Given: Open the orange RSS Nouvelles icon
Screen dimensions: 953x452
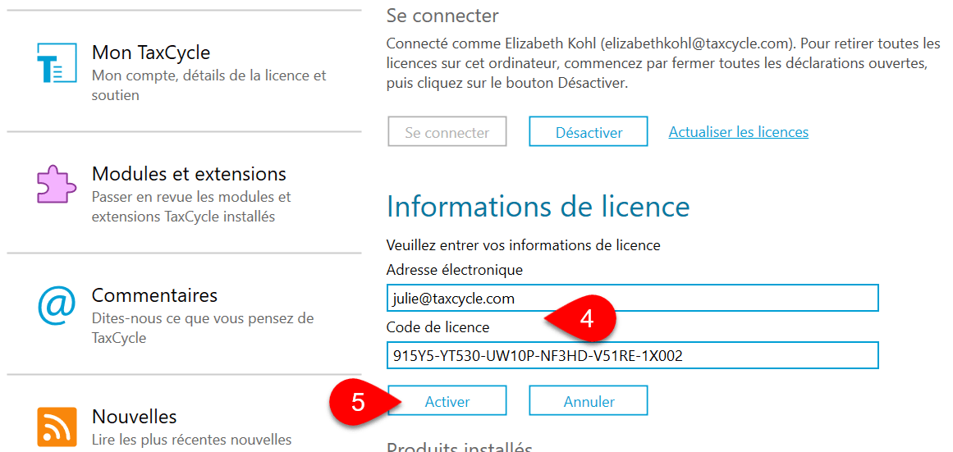Looking at the screenshot, I should point(57,427).
